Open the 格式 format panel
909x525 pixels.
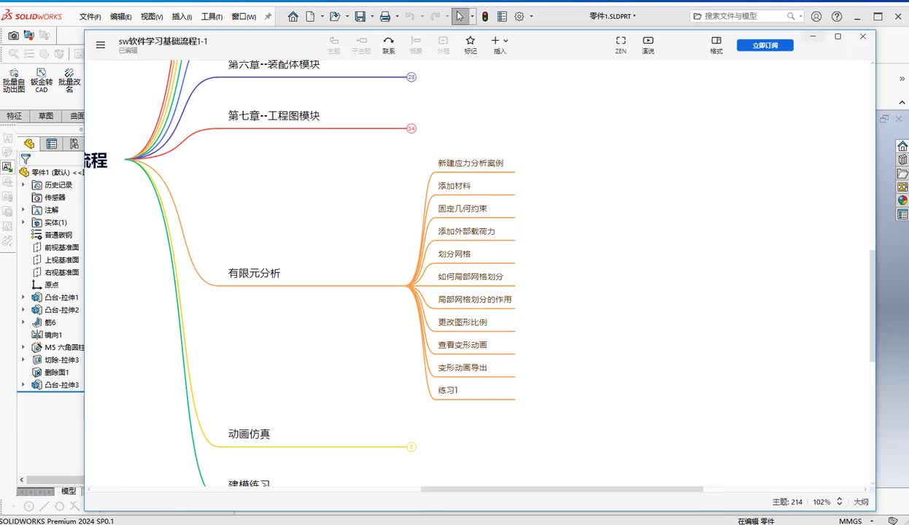[x=716, y=45]
